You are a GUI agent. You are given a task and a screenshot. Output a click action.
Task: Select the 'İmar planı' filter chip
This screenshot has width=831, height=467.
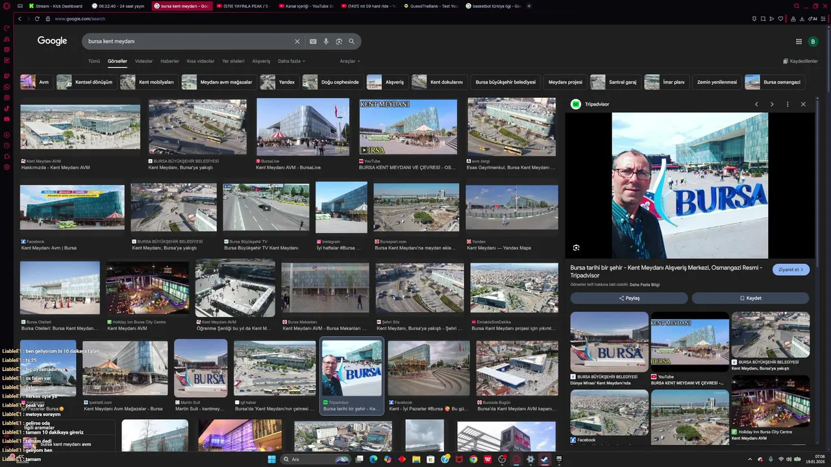666,82
